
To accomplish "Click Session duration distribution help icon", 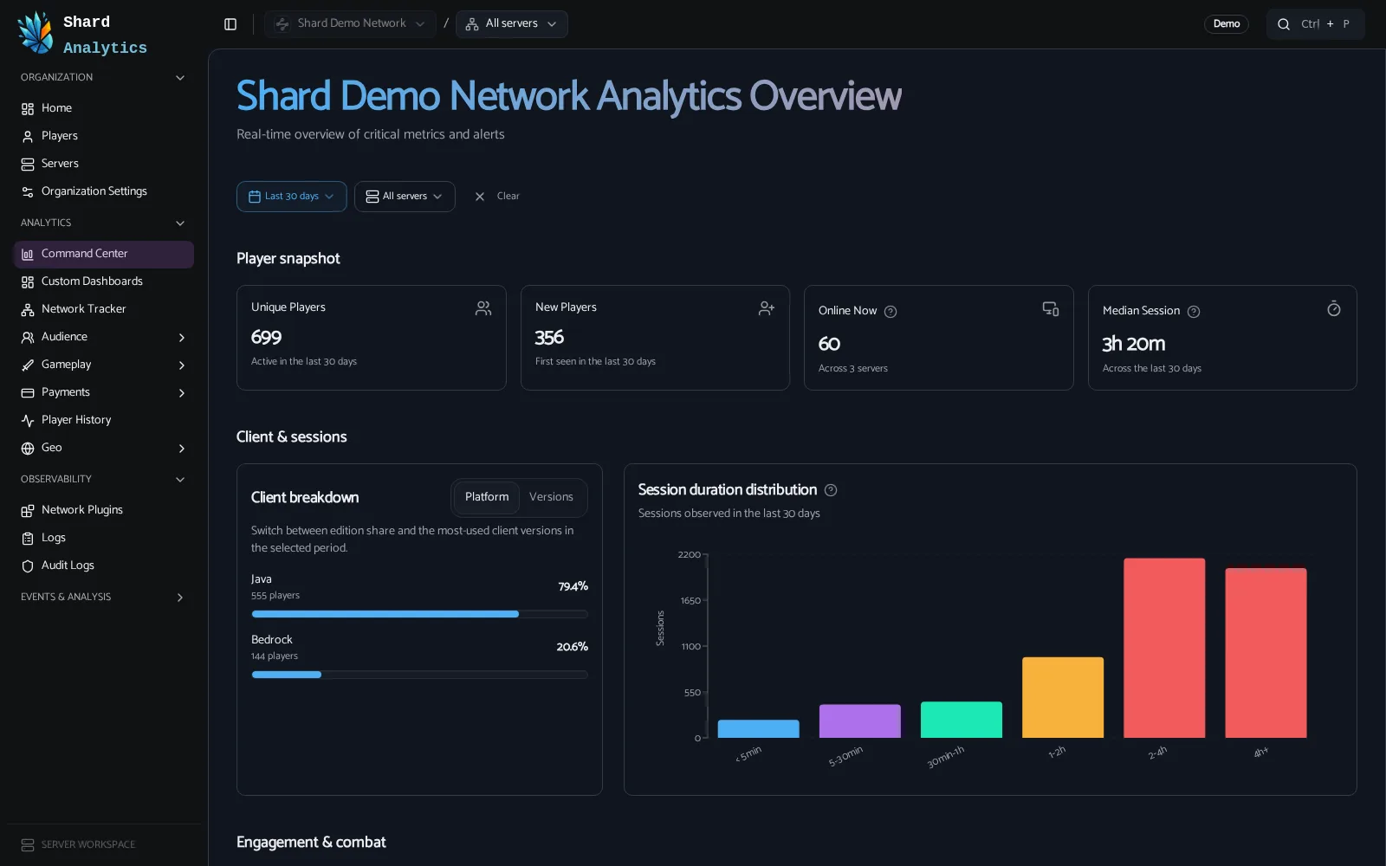I will (831, 490).
